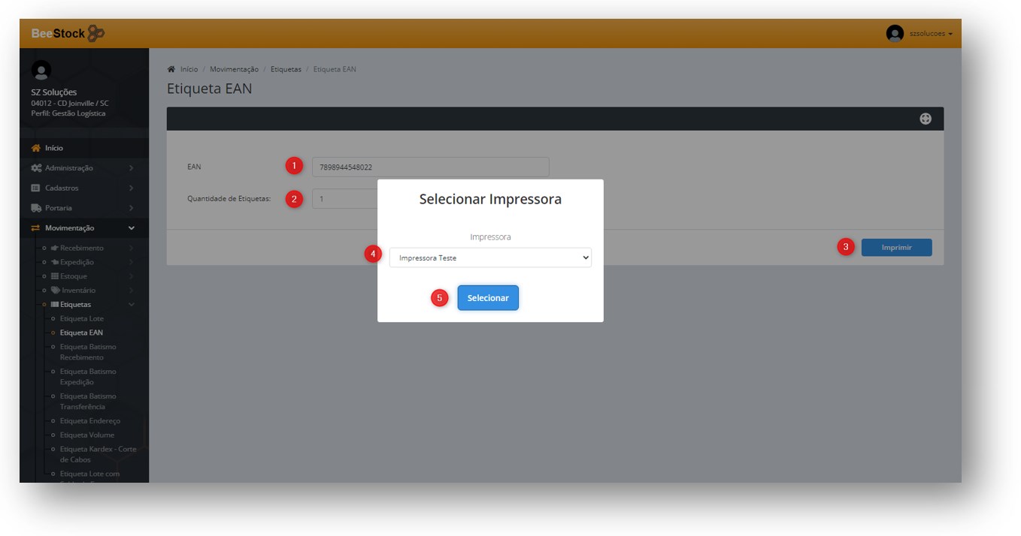1021x536 pixels.
Task: Open Etiqueta Endereço menu item
Action: (89, 421)
